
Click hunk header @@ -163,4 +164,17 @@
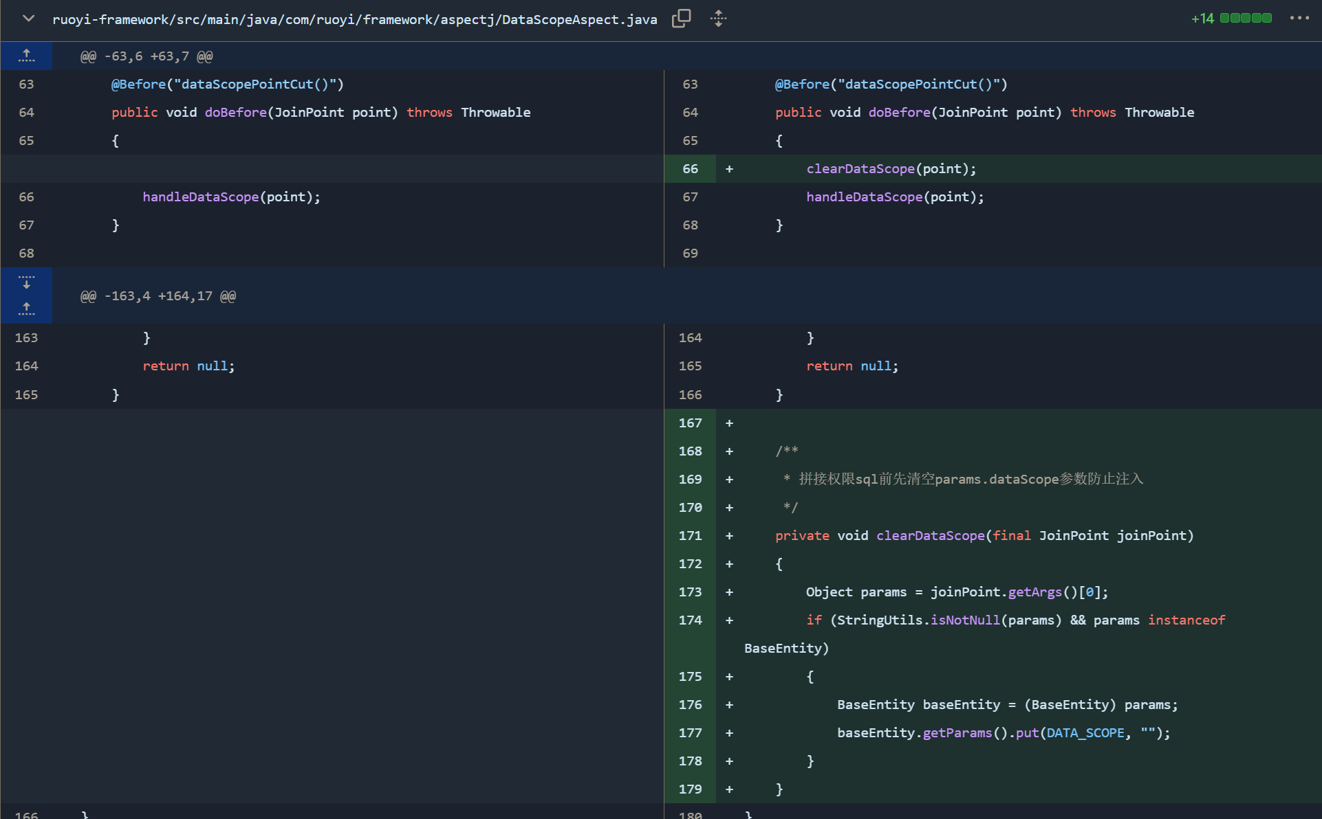coord(158,296)
